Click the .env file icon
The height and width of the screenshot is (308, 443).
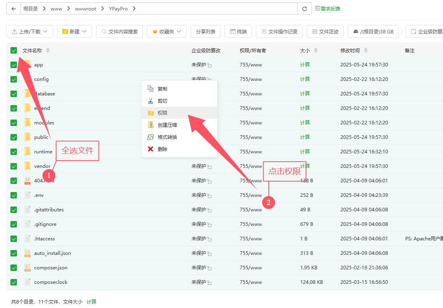tap(27, 195)
